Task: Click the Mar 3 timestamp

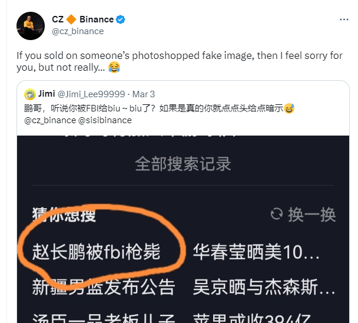Action: pyautogui.click(x=144, y=94)
